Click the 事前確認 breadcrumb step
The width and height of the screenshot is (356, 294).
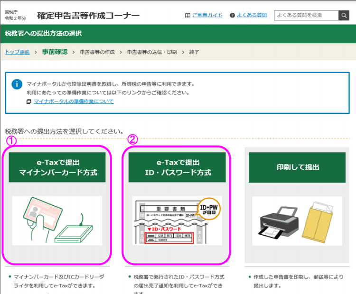[x=55, y=52]
